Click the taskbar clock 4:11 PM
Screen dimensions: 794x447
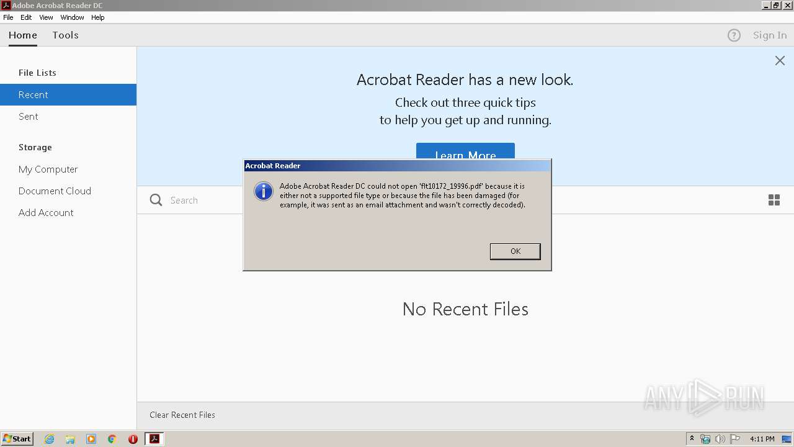(x=762, y=439)
